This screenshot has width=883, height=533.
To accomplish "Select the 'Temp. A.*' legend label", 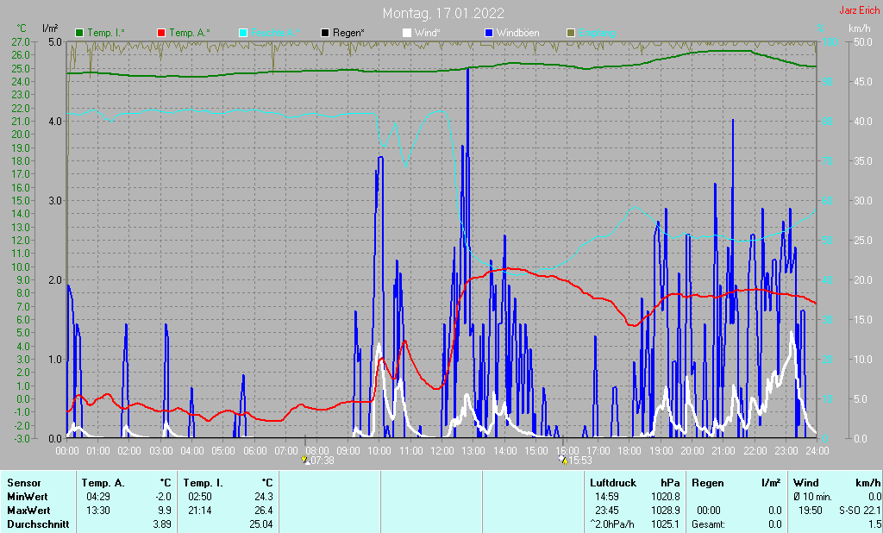I will pos(190,33).
